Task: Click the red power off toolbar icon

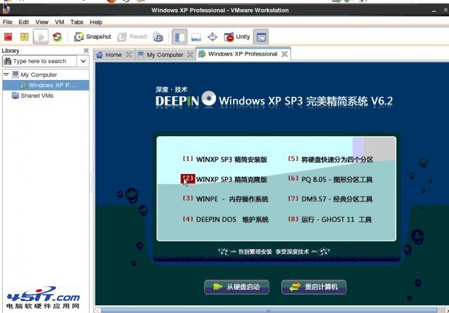Action: [x=8, y=36]
